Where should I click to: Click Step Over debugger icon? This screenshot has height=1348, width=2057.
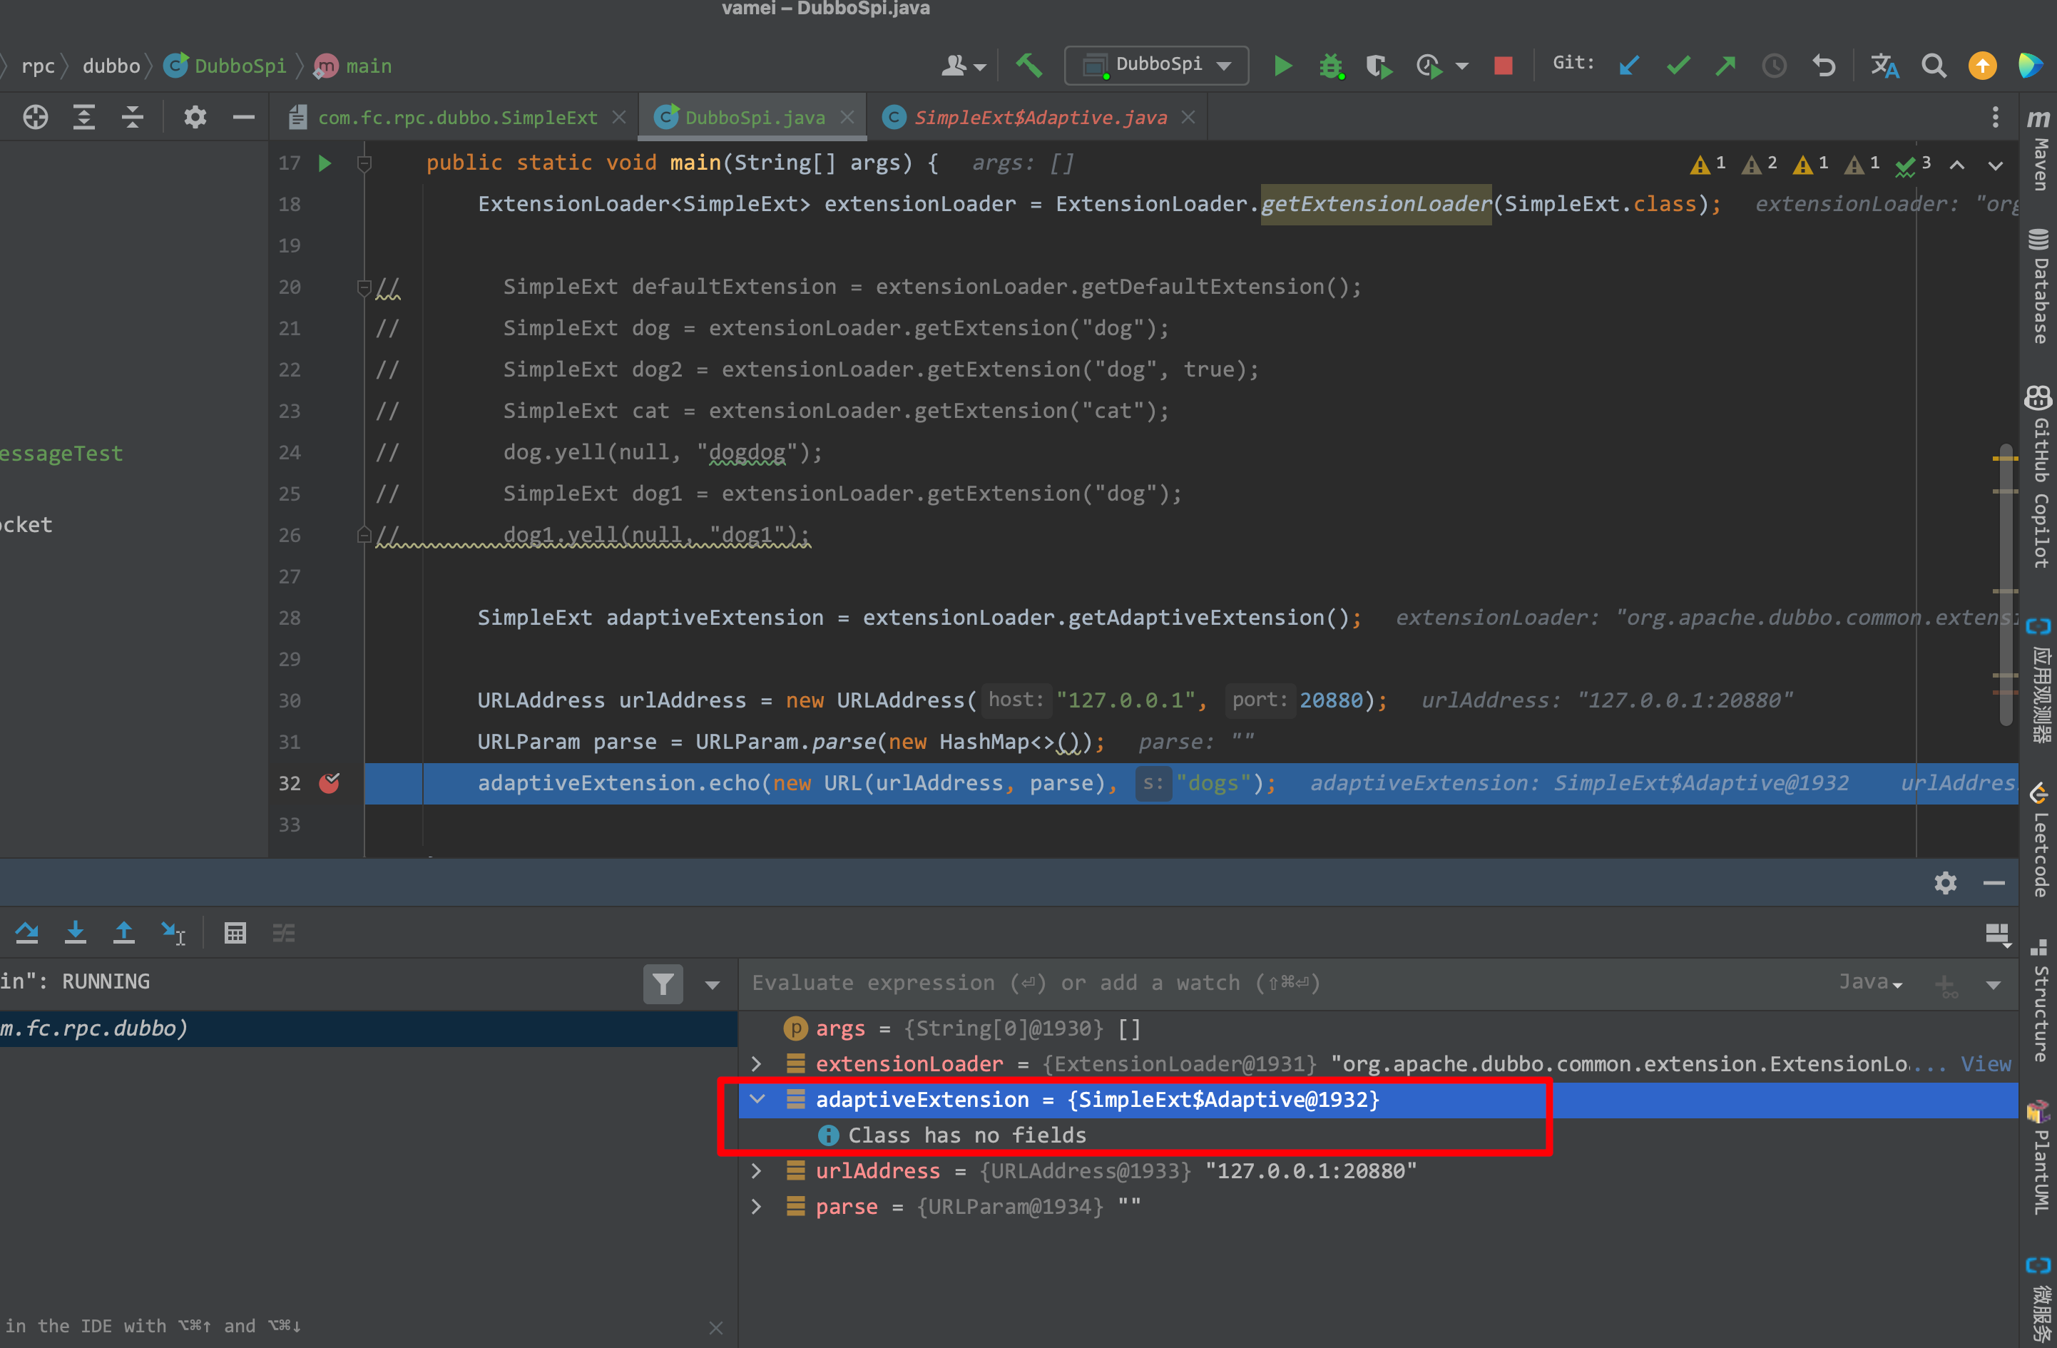27,933
